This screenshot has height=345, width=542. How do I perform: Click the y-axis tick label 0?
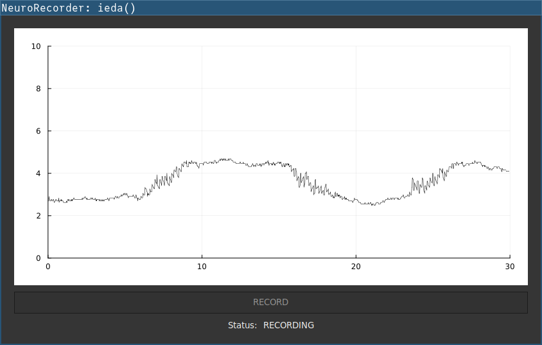[38, 258]
